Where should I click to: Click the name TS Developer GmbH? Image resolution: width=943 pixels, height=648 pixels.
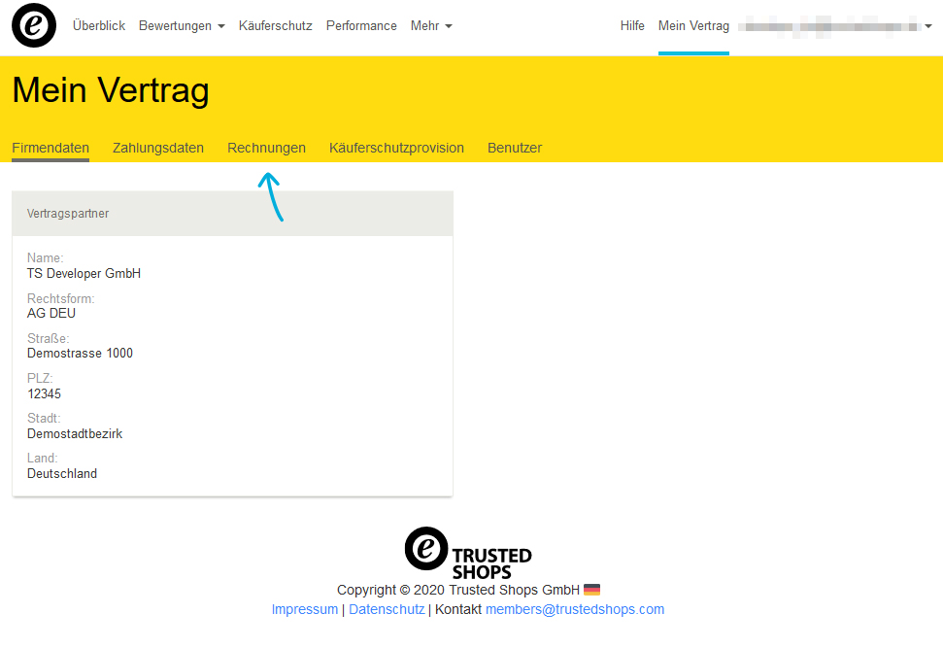point(84,273)
